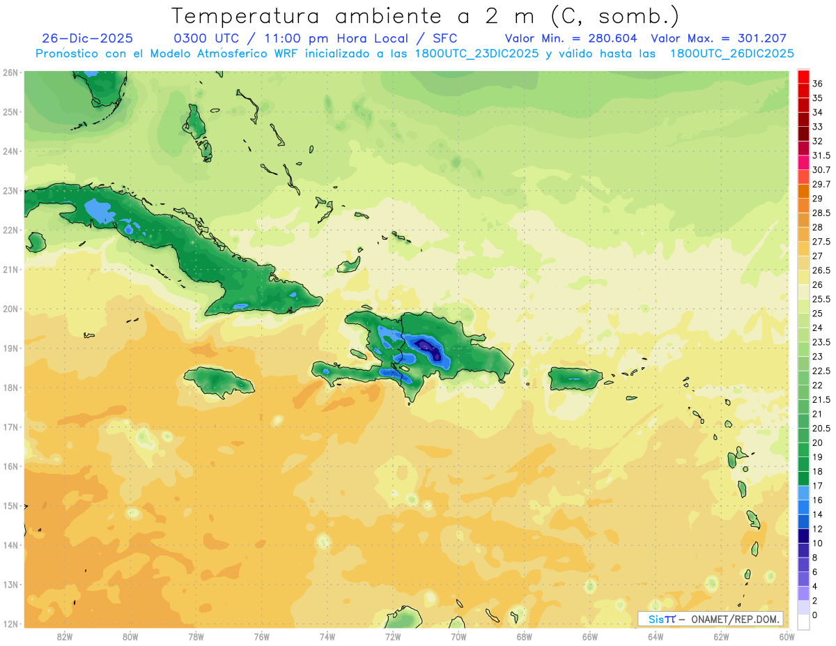836x646 pixels.
Task: Click the '0300 UTC / 11:00 pm Hora Local' text
Action: pyautogui.click(x=293, y=38)
